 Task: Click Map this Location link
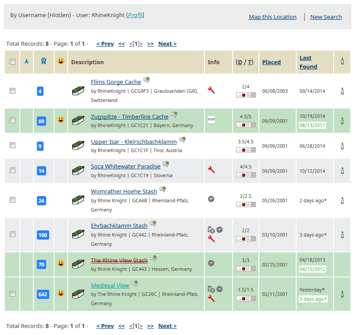[x=272, y=17]
